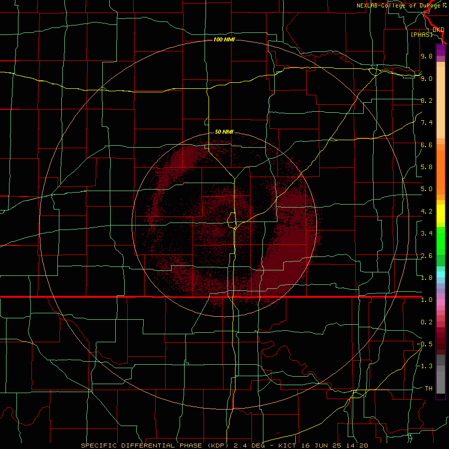Select the 1.8 scale value
The width and height of the screenshot is (449, 449).
click(427, 278)
